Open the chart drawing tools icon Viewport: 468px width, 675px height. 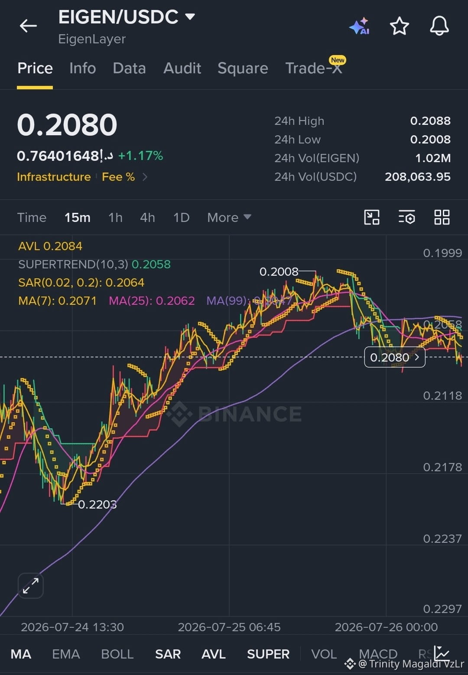point(372,217)
